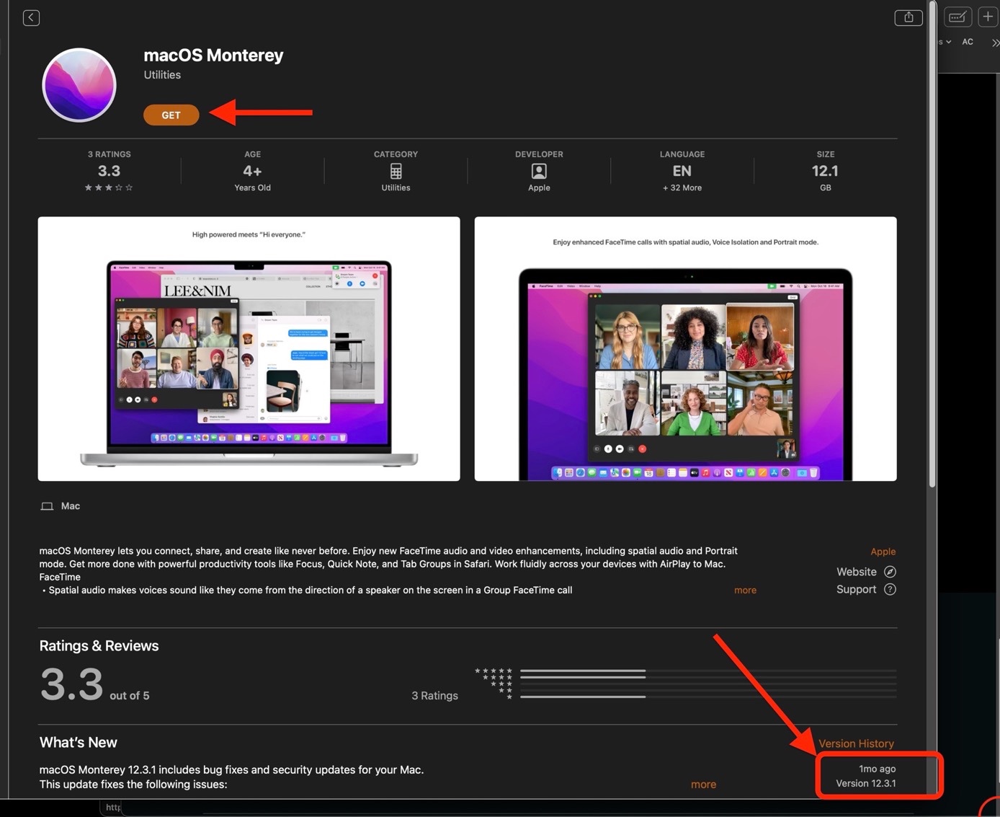This screenshot has height=817, width=1000.
Task: Click the Utilities category under the app title
Action: tap(162, 75)
